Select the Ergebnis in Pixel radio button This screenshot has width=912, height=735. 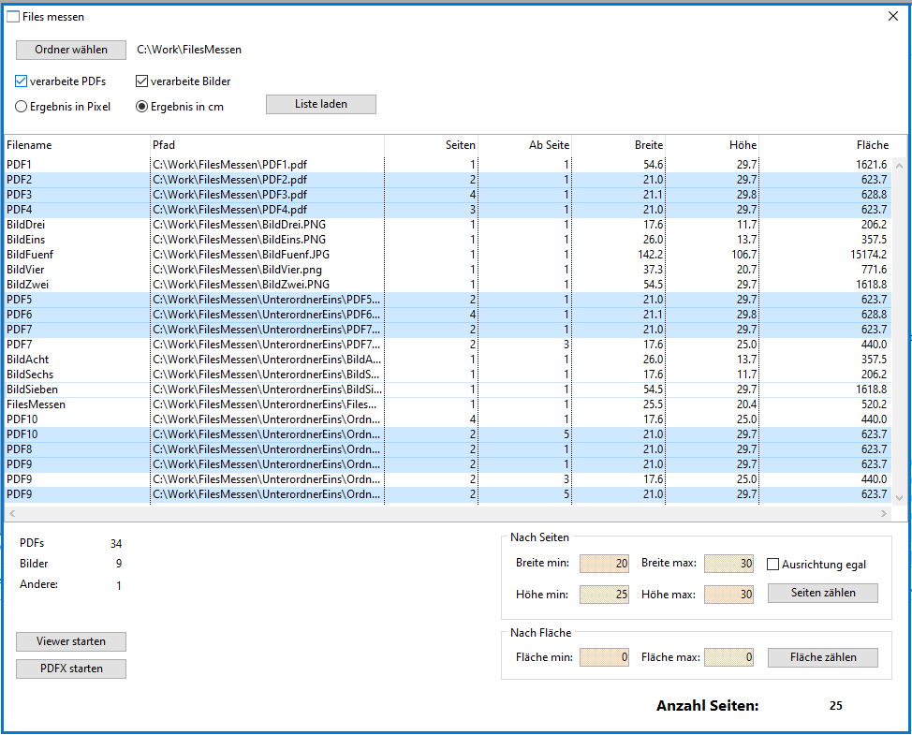click(x=22, y=107)
